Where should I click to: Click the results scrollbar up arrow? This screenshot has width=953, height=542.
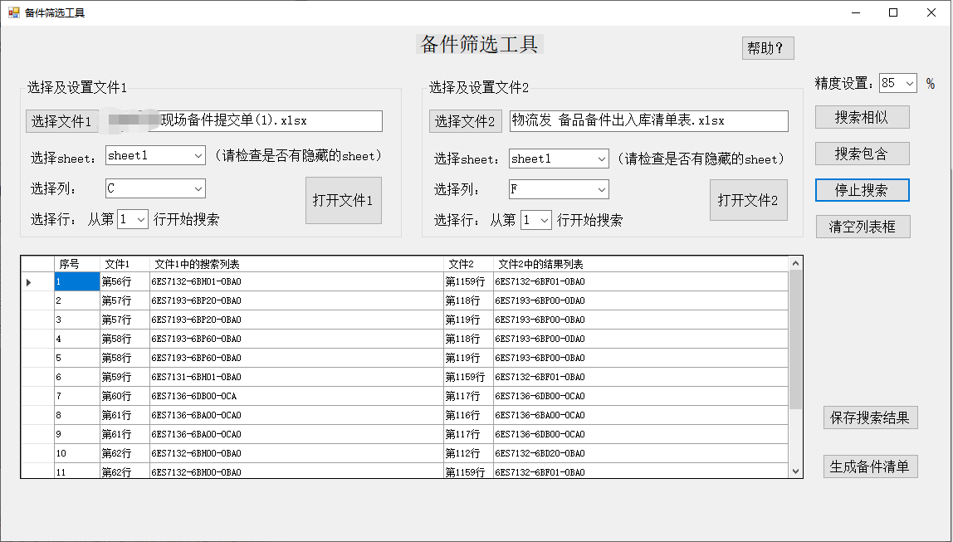795,263
